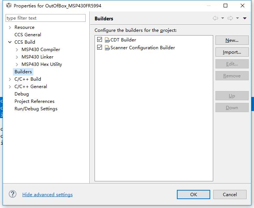Open the Run/Debug Settings page
This screenshot has height=208, width=254.
(36, 109)
